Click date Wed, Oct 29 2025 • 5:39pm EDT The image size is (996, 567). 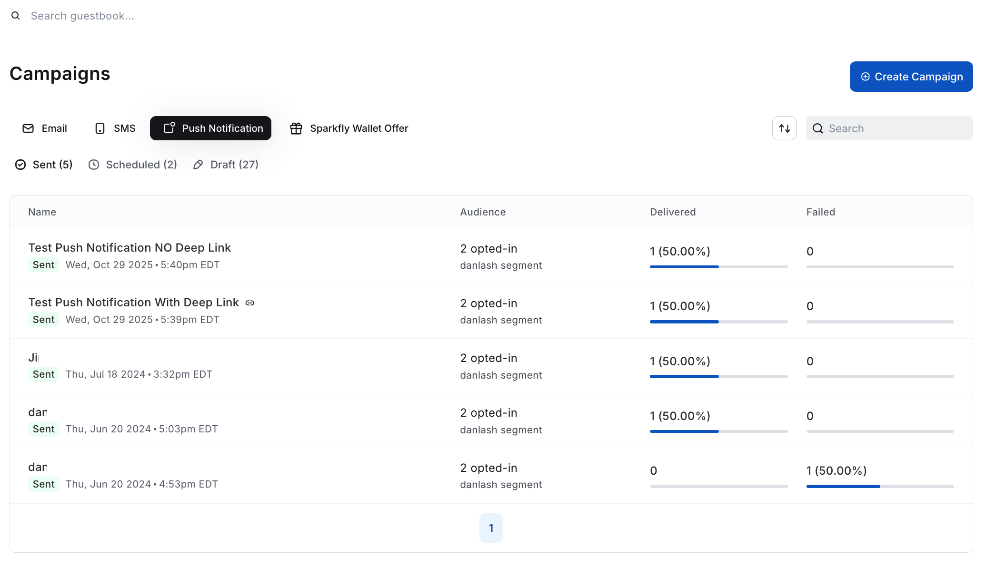point(142,320)
